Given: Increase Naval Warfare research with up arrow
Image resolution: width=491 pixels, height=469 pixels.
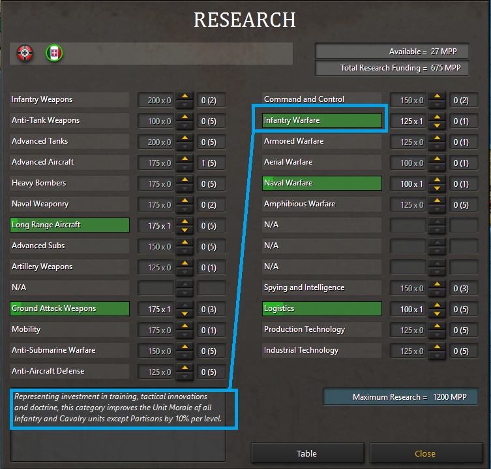Looking at the screenshot, I should [437, 180].
